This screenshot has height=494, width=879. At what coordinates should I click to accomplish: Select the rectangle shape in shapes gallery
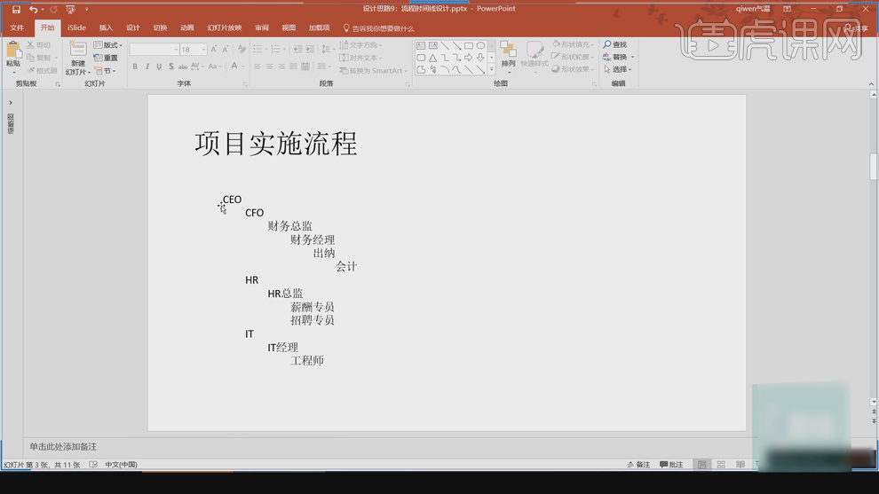(469, 45)
